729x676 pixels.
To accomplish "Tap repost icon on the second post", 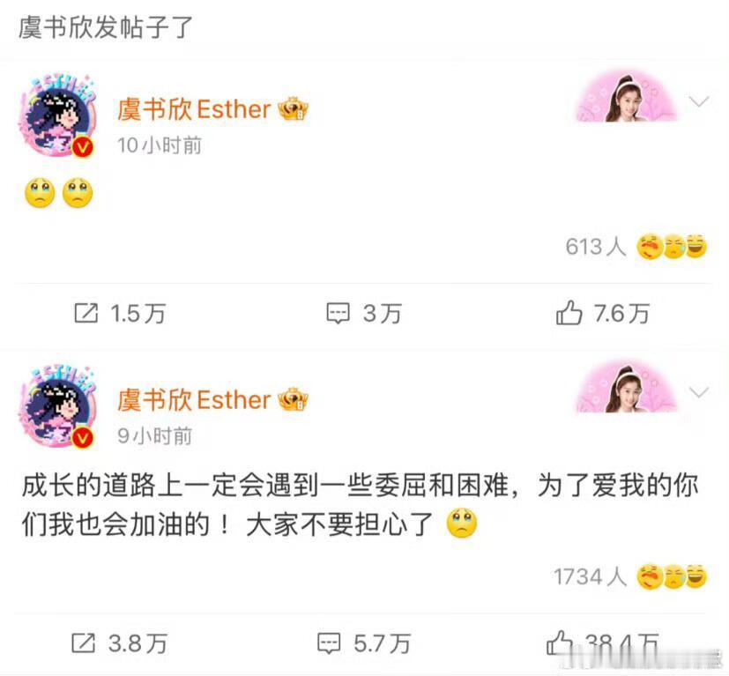I will coord(83,643).
